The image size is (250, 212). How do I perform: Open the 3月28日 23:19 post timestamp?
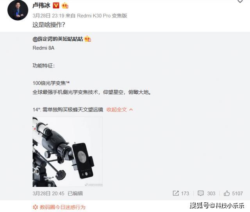point(48,16)
